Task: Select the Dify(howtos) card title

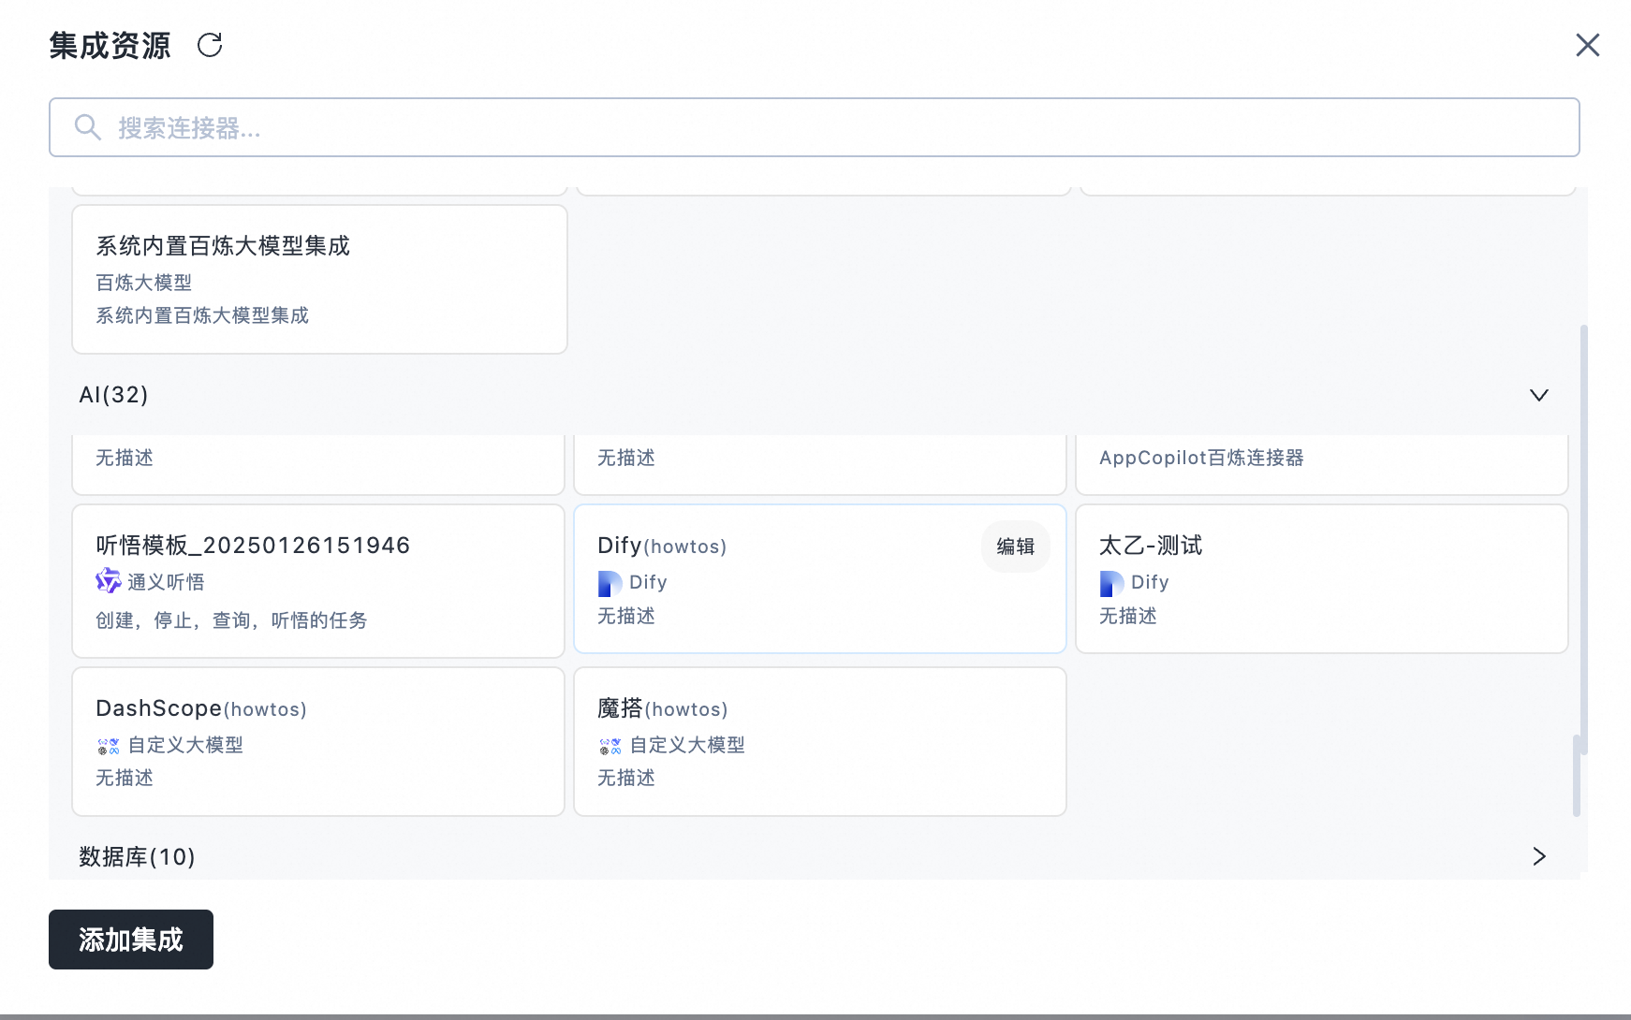Action: tap(662, 546)
